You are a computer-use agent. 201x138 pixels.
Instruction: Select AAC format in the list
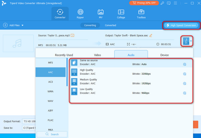[51, 72]
